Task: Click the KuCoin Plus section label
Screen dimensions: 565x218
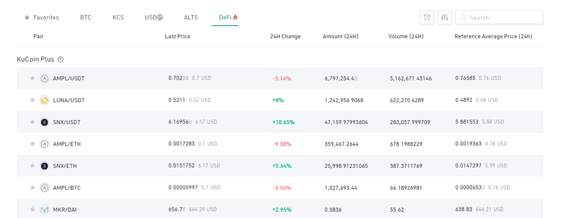Action: click(x=35, y=59)
